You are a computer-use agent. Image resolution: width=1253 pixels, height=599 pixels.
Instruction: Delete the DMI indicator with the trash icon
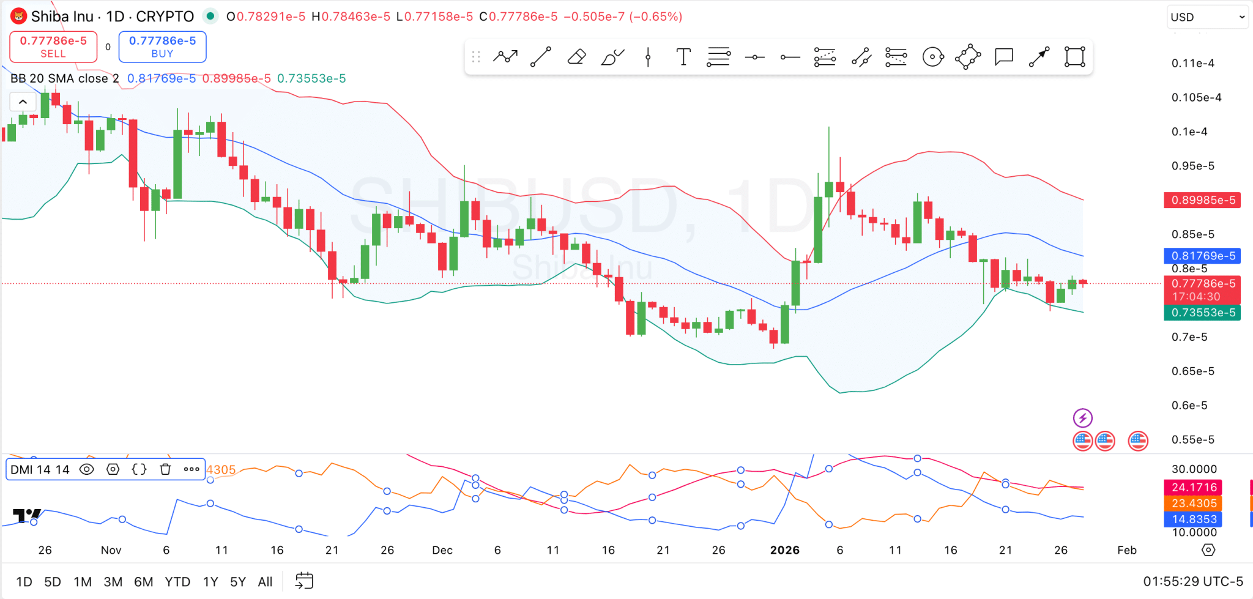tap(165, 469)
